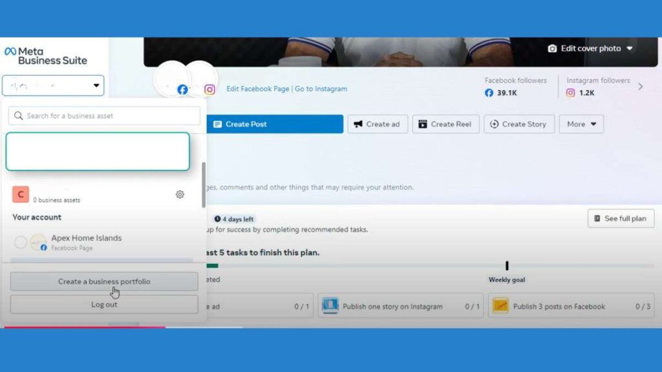Click the clock icon beside 4 days left

click(x=217, y=219)
